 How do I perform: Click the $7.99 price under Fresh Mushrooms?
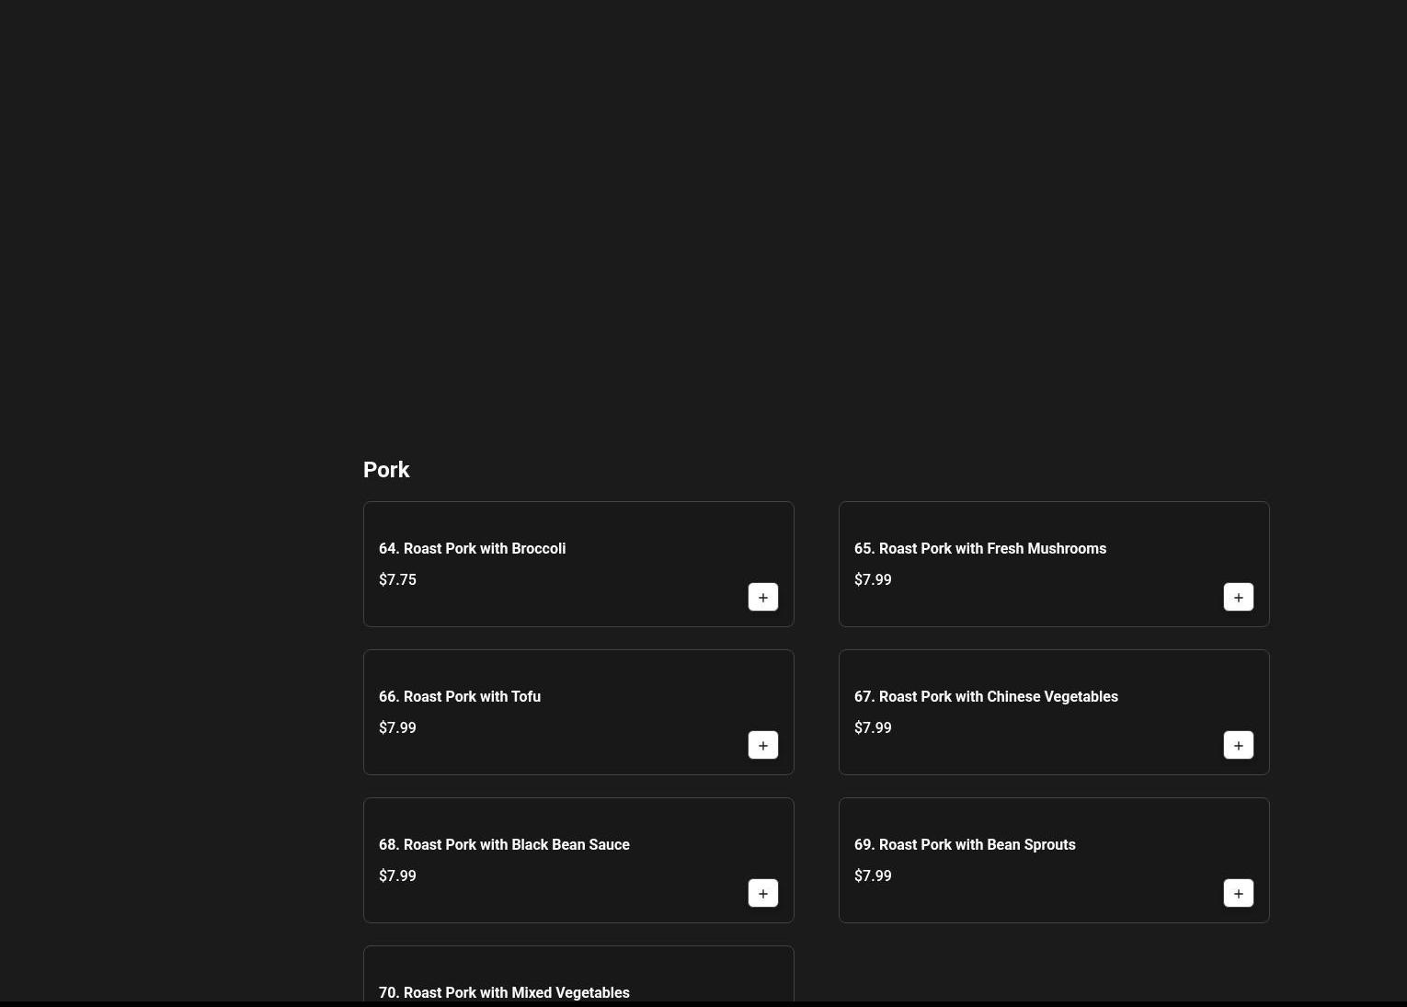873,579
